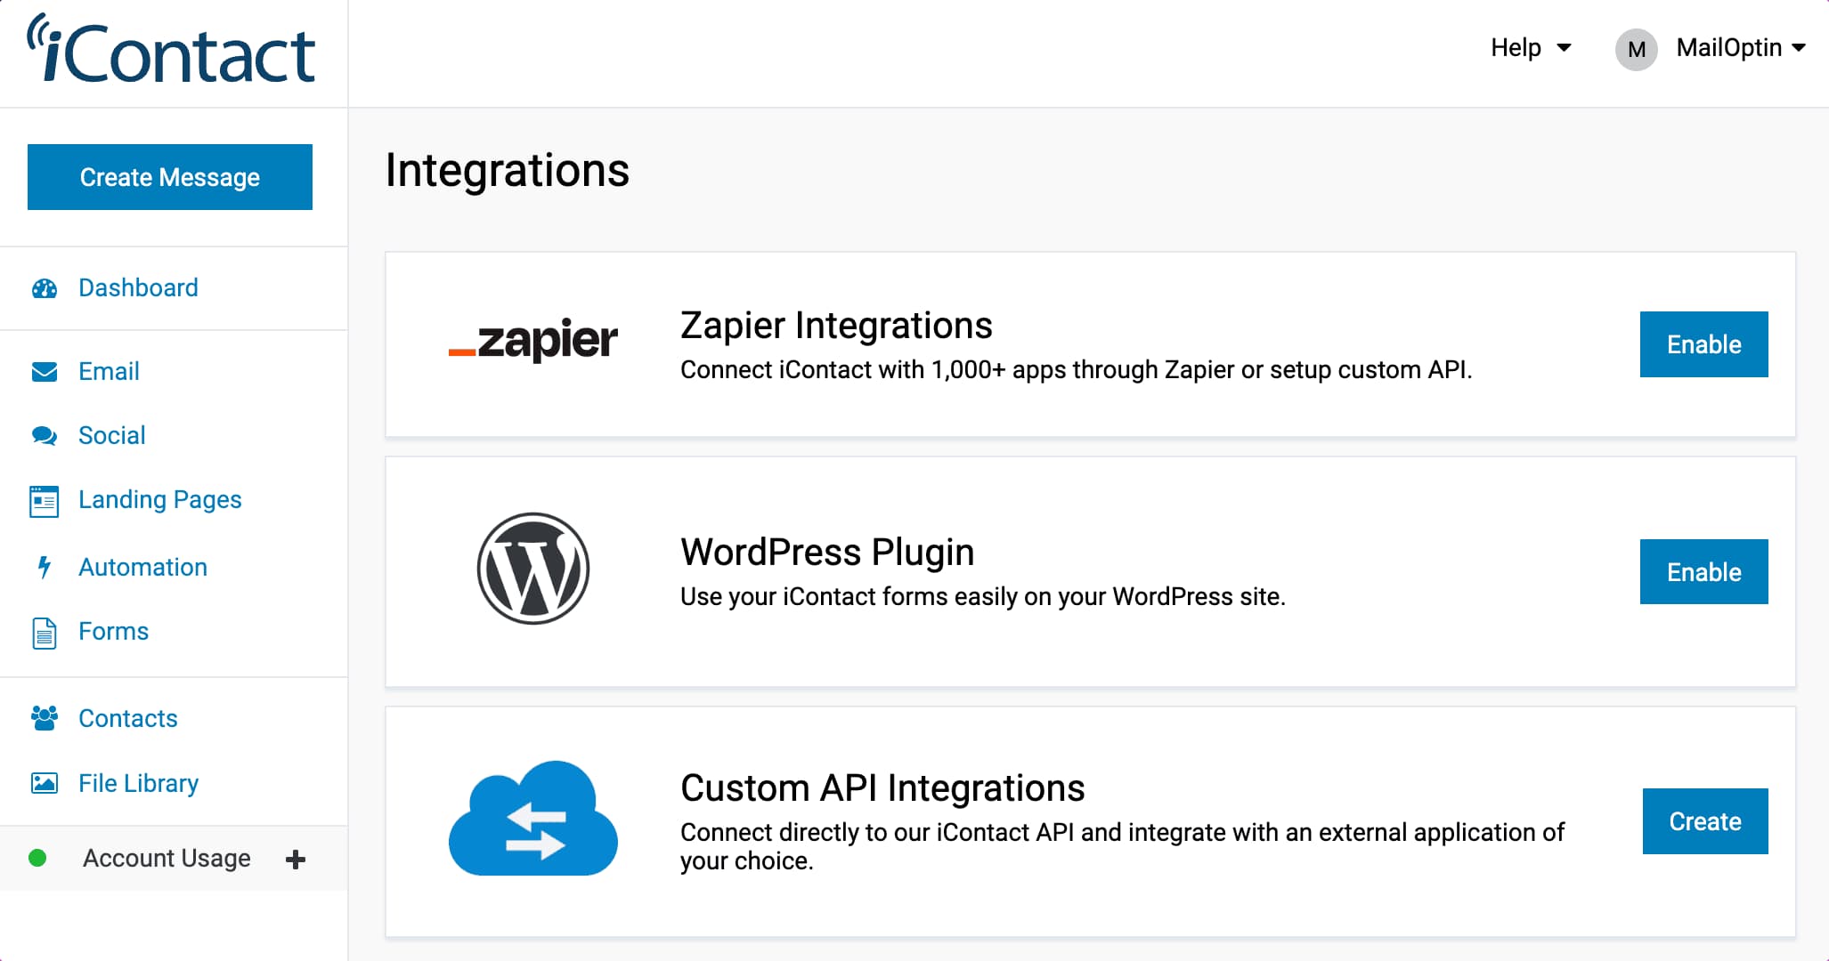Screen dimensions: 1829x961
Task: Click the Dashboard gauge icon
Action: pyautogui.click(x=45, y=288)
